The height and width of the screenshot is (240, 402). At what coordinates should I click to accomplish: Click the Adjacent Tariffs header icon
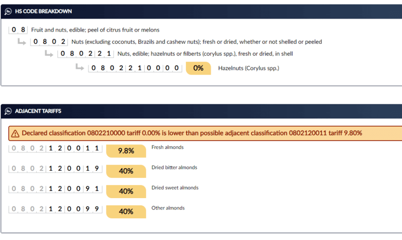8,111
